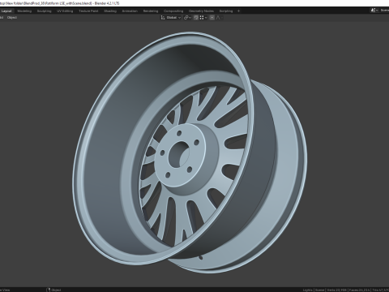Viewport: 389px width, 292px height.
Task: Click the Verts count in status bar
Action: click(x=337, y=290)
